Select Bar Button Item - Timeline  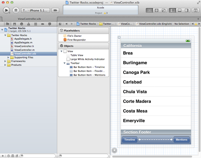[89, 67]
